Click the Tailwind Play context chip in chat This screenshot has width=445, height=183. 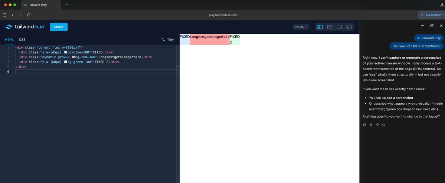tap(429, 38)
